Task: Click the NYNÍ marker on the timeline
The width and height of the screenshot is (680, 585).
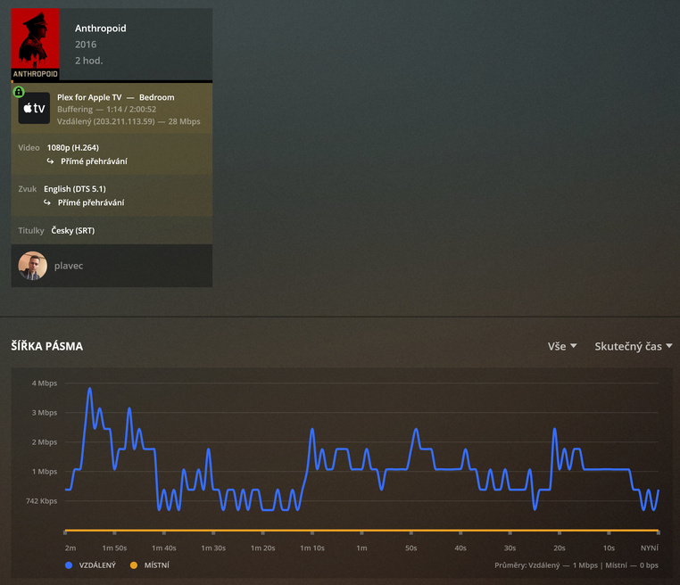Action: point(649,548)
